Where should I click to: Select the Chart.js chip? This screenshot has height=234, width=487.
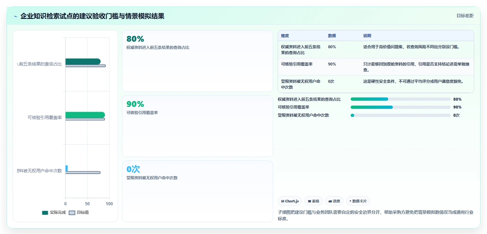coord(290,201)
